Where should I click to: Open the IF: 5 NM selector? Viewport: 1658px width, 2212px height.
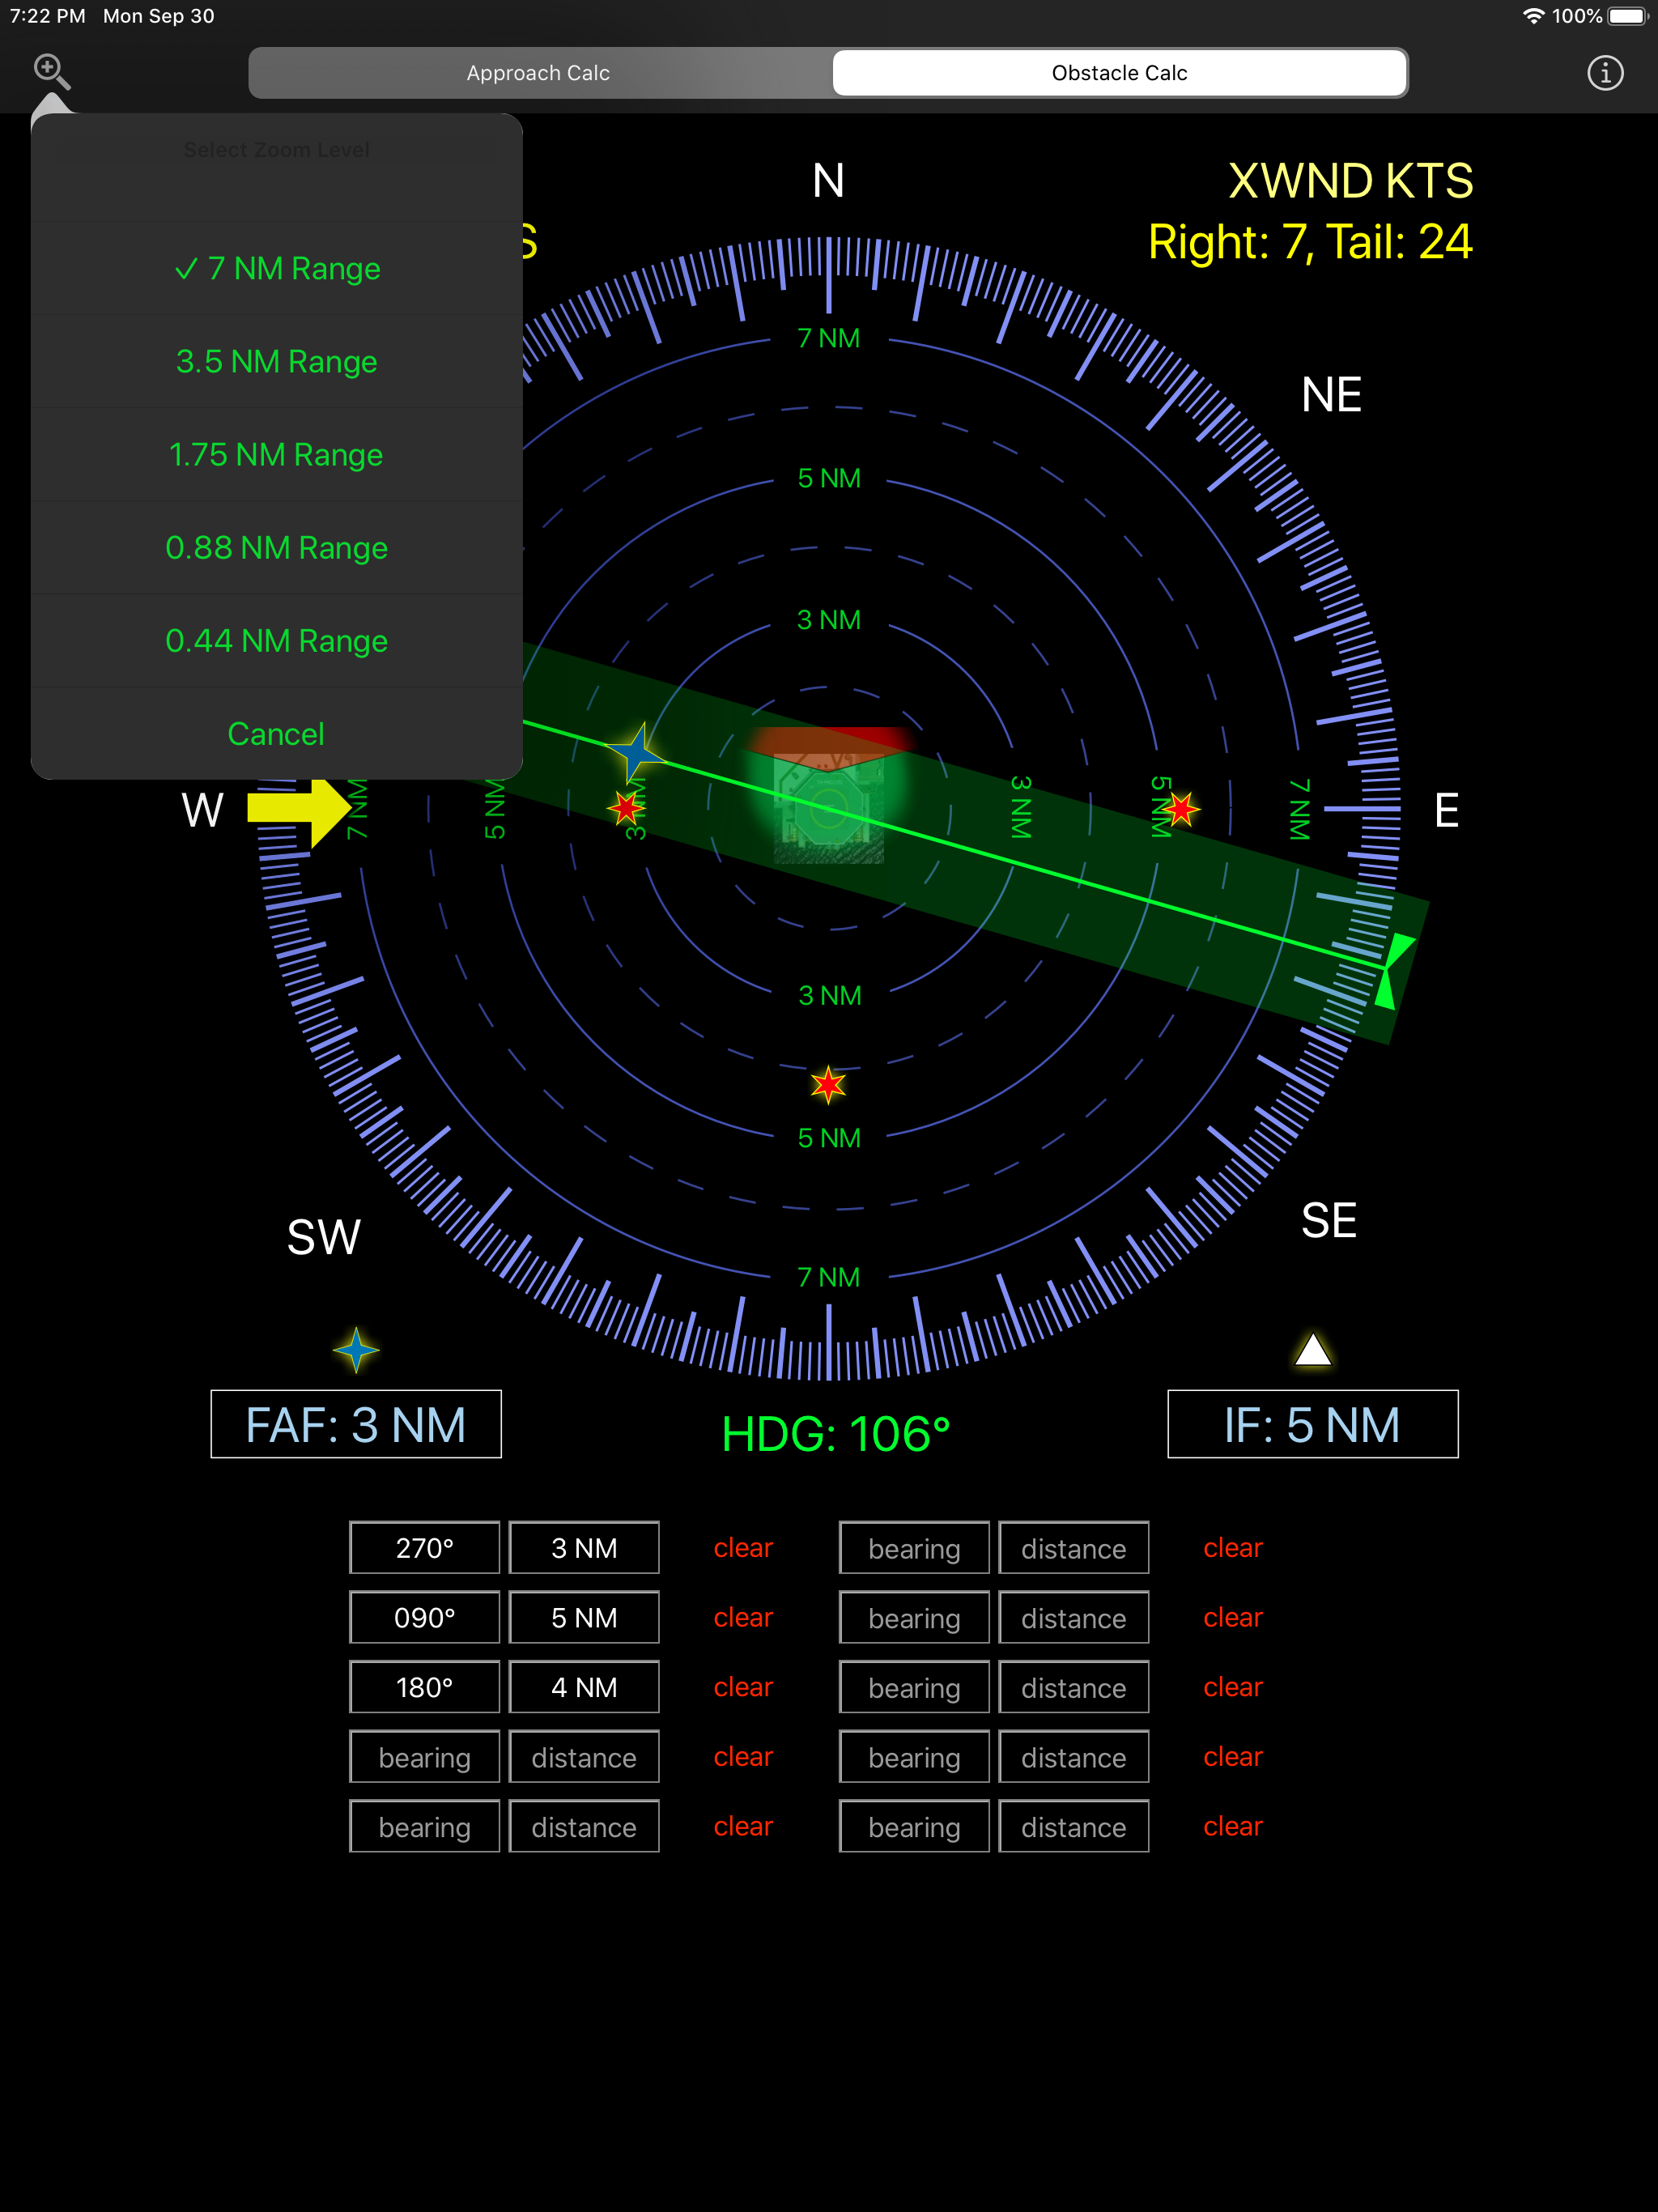[1312, 1424]
